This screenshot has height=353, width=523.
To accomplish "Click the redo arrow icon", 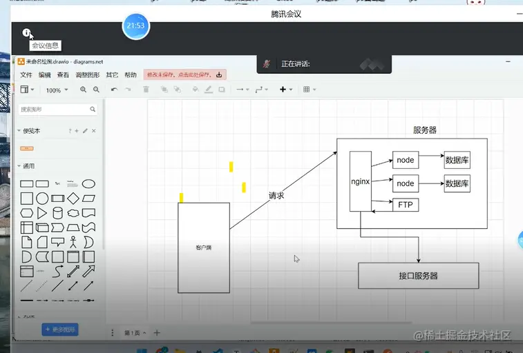I will coord(128,90).
